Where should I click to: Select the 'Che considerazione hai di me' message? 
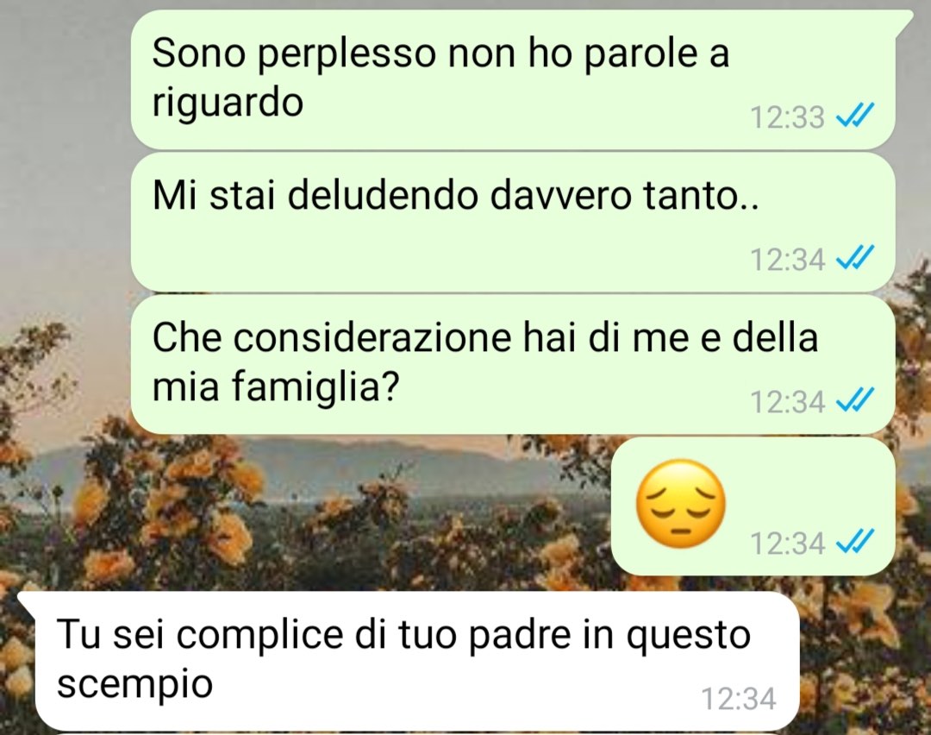point(512,364)
